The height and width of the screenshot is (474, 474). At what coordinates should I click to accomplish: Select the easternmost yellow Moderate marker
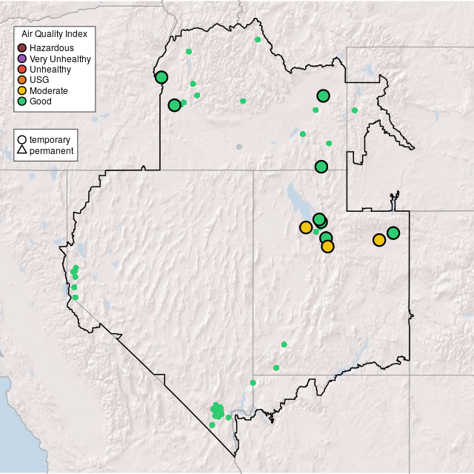[x=379, y=240]
